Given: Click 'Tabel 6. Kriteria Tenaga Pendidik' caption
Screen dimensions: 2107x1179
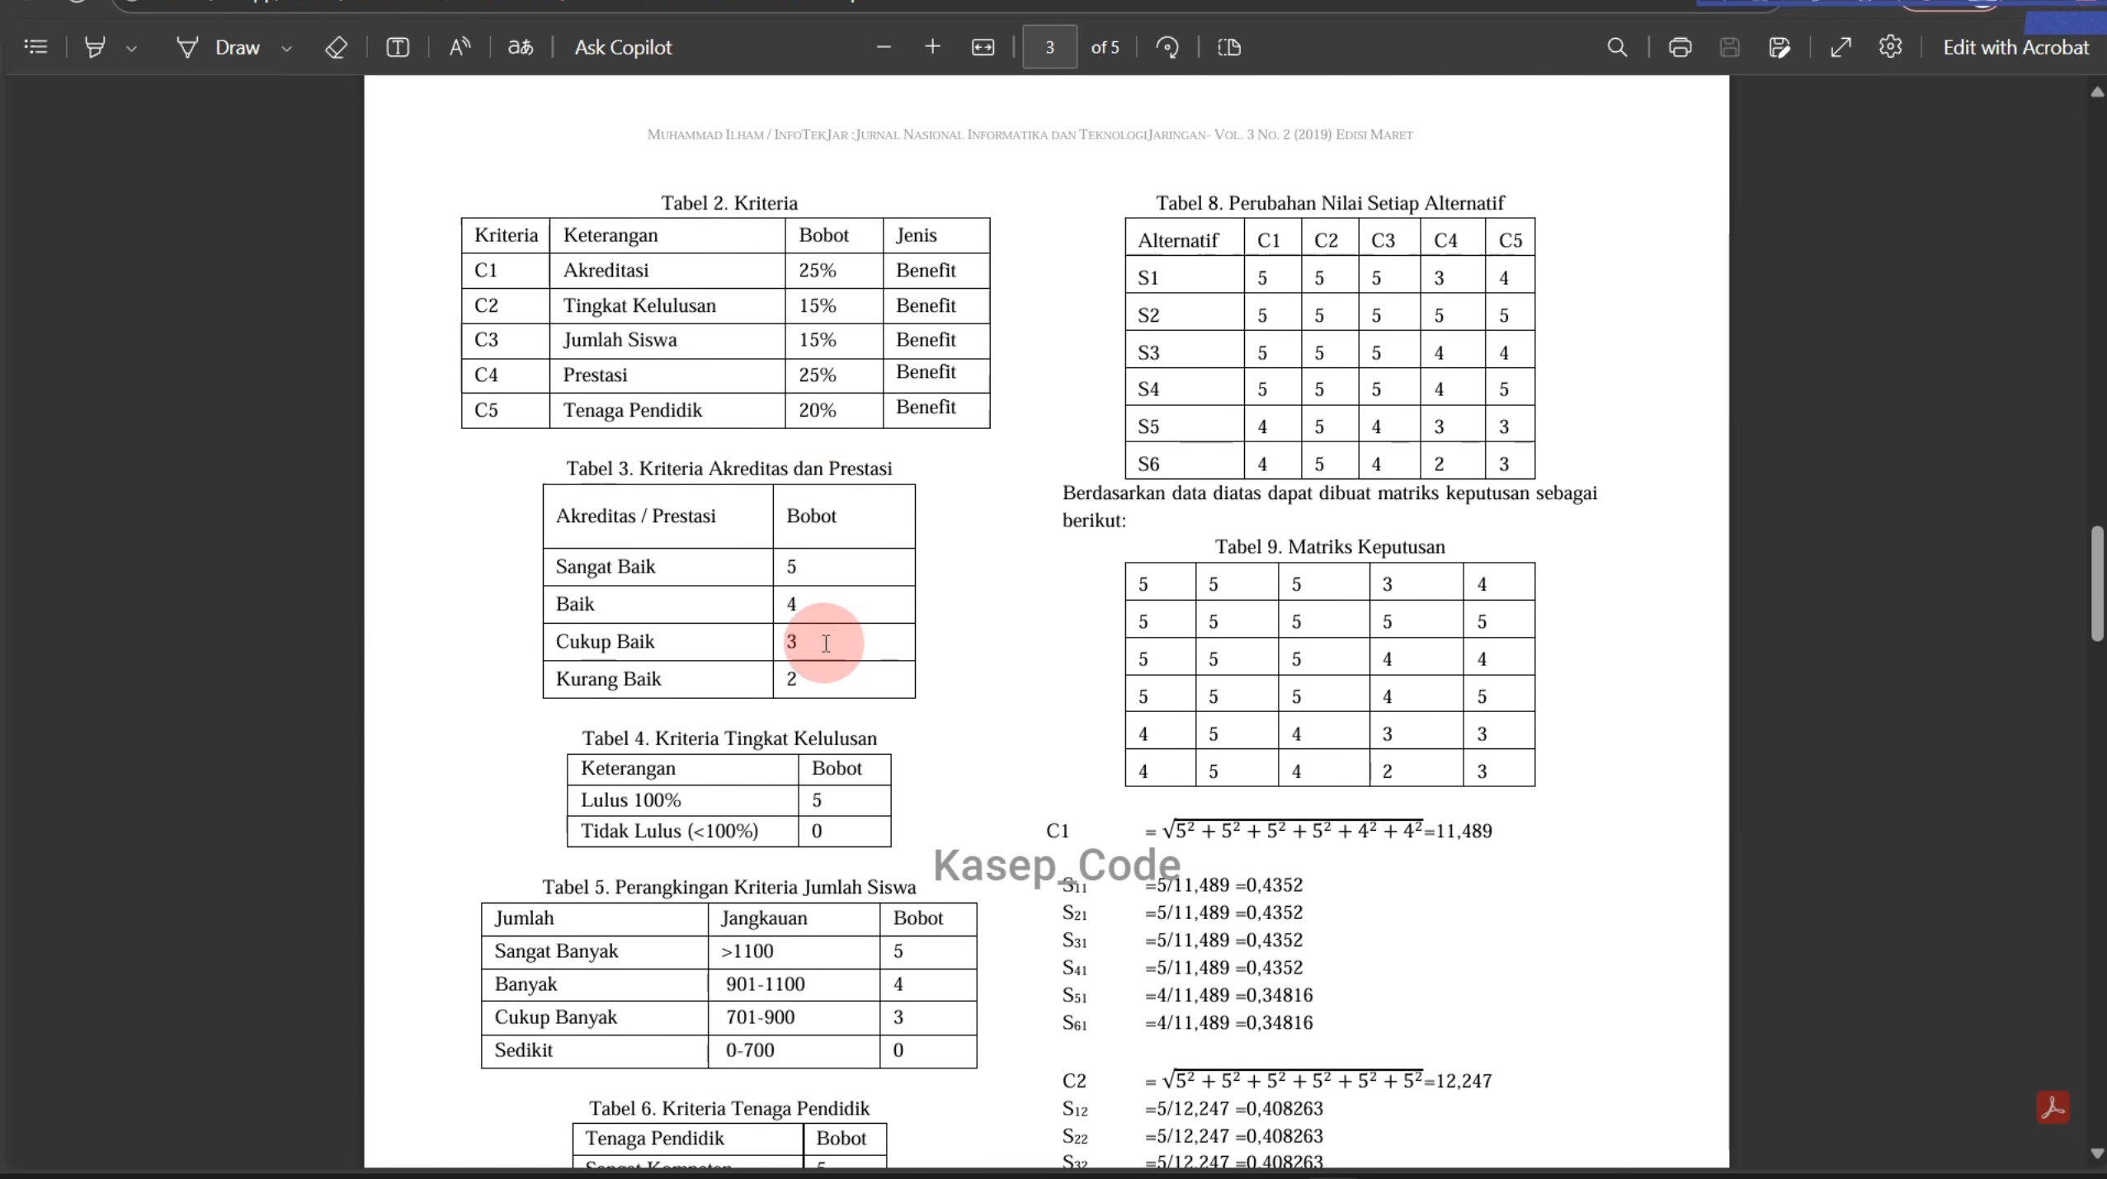Looking at the screenshot, I should [x=728, y=1108].
